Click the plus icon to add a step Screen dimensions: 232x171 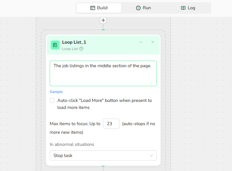pyautogui.click(x=103, y=20)
